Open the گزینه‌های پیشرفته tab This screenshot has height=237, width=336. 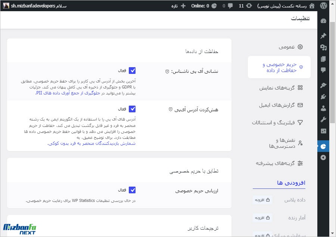279,163
